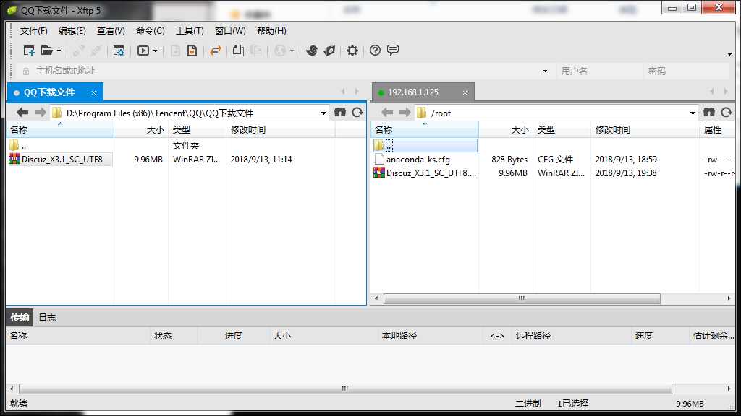
Task: Click toolbar overflow arrow at far right
Action: 729,54
